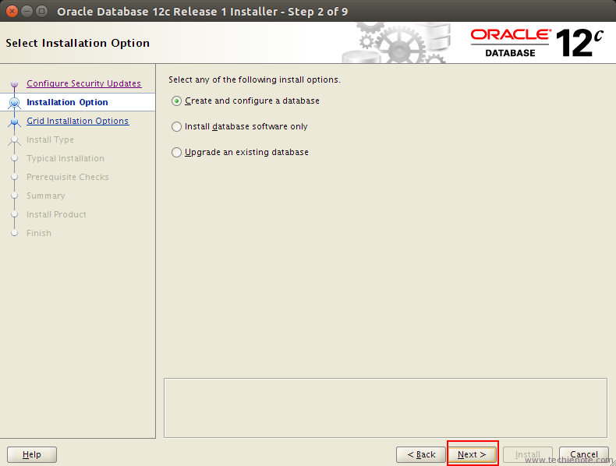
Task: Click the Next button
Action: coord(472,454)
